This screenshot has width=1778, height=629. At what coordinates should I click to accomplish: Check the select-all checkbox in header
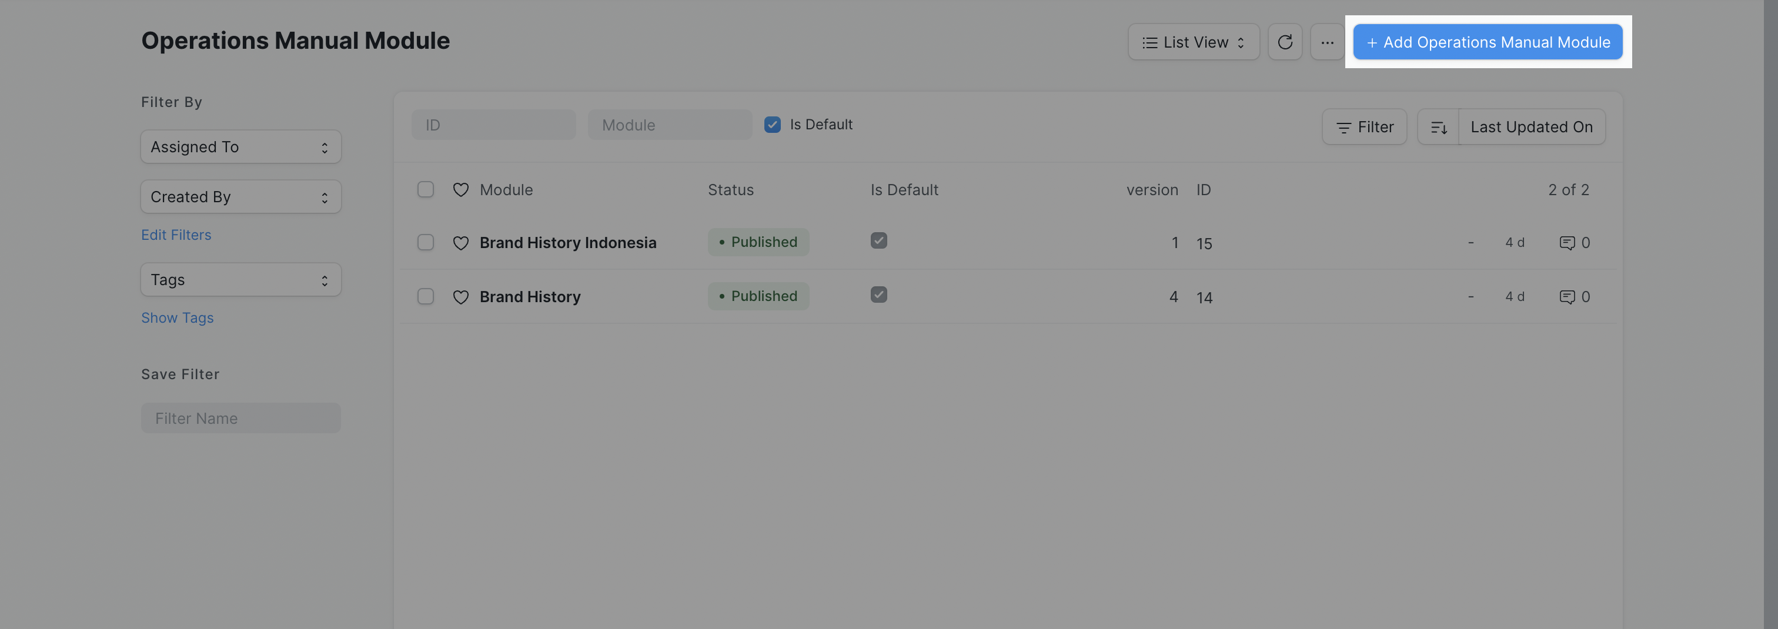click(425, 189)
